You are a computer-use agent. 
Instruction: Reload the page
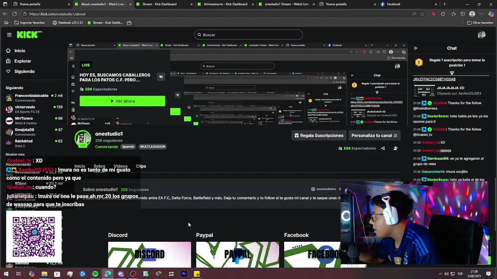point(14,14)
